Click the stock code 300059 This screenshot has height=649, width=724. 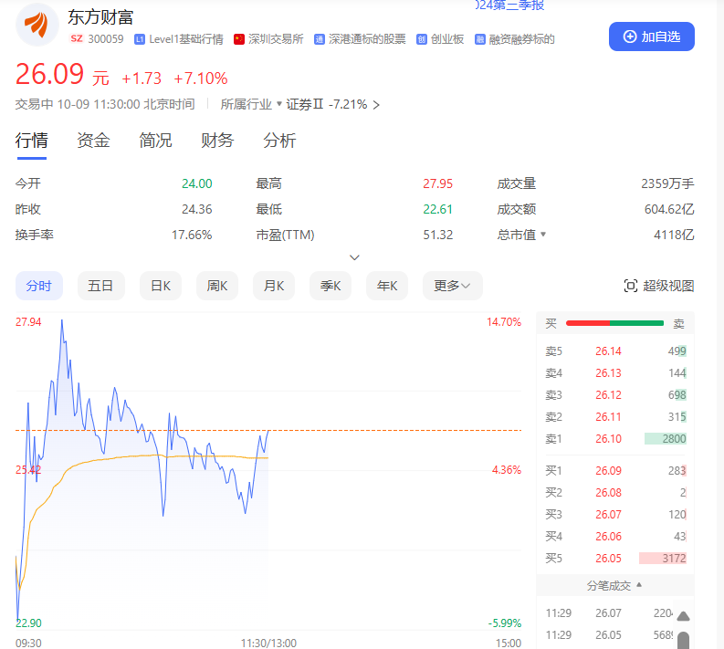106,39
